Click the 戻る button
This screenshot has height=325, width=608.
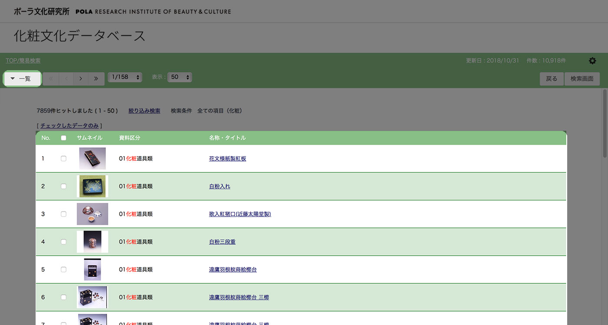coord(552,79)
